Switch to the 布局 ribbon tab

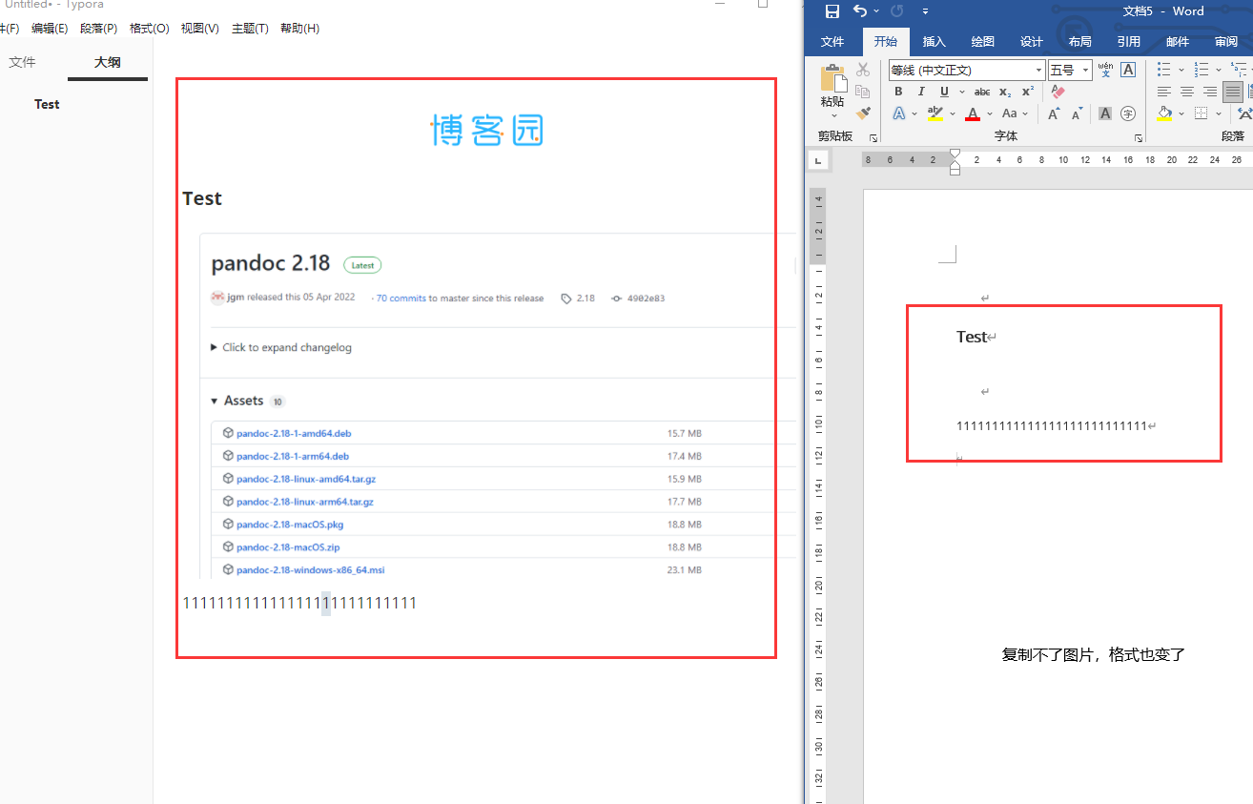click(1080, 42)
